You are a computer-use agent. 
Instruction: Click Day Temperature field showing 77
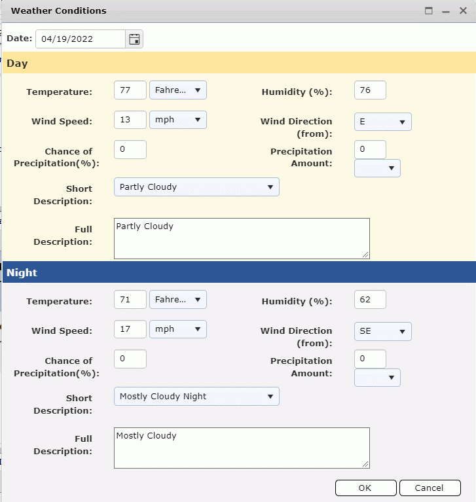(x=130, y=90)
